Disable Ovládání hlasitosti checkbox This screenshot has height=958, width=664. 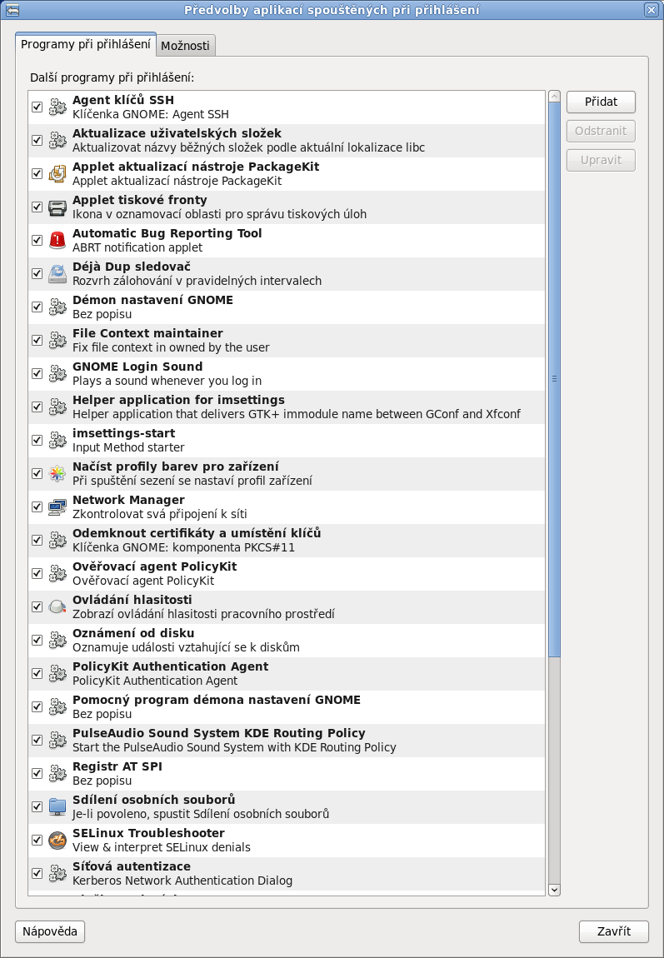37,606
